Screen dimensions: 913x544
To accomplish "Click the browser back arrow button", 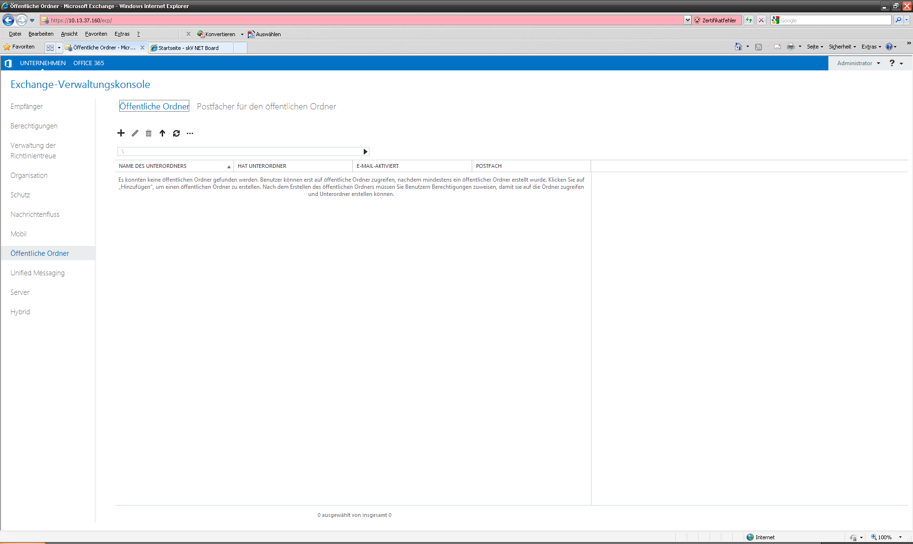I will [8, 20].
